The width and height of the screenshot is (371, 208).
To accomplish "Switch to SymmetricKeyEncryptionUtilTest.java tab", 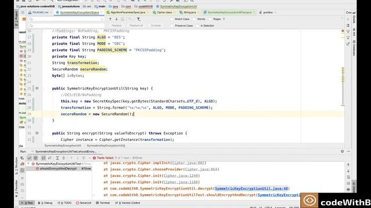I will [x=230, y=13].
